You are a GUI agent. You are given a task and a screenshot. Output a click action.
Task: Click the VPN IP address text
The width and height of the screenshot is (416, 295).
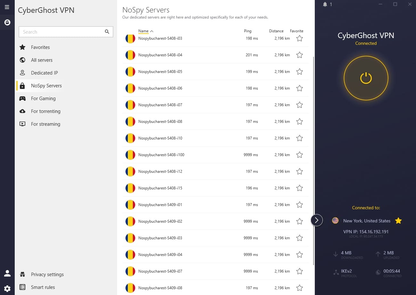pyautogui.click(x=366, y=232)
